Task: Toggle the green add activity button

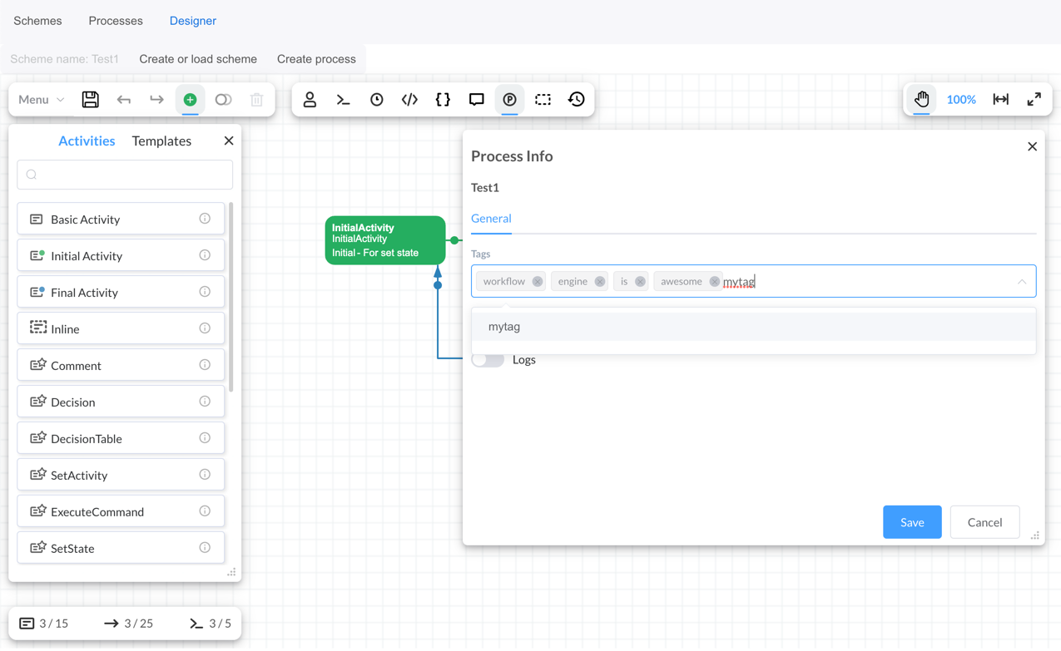Action: (190, 100)
